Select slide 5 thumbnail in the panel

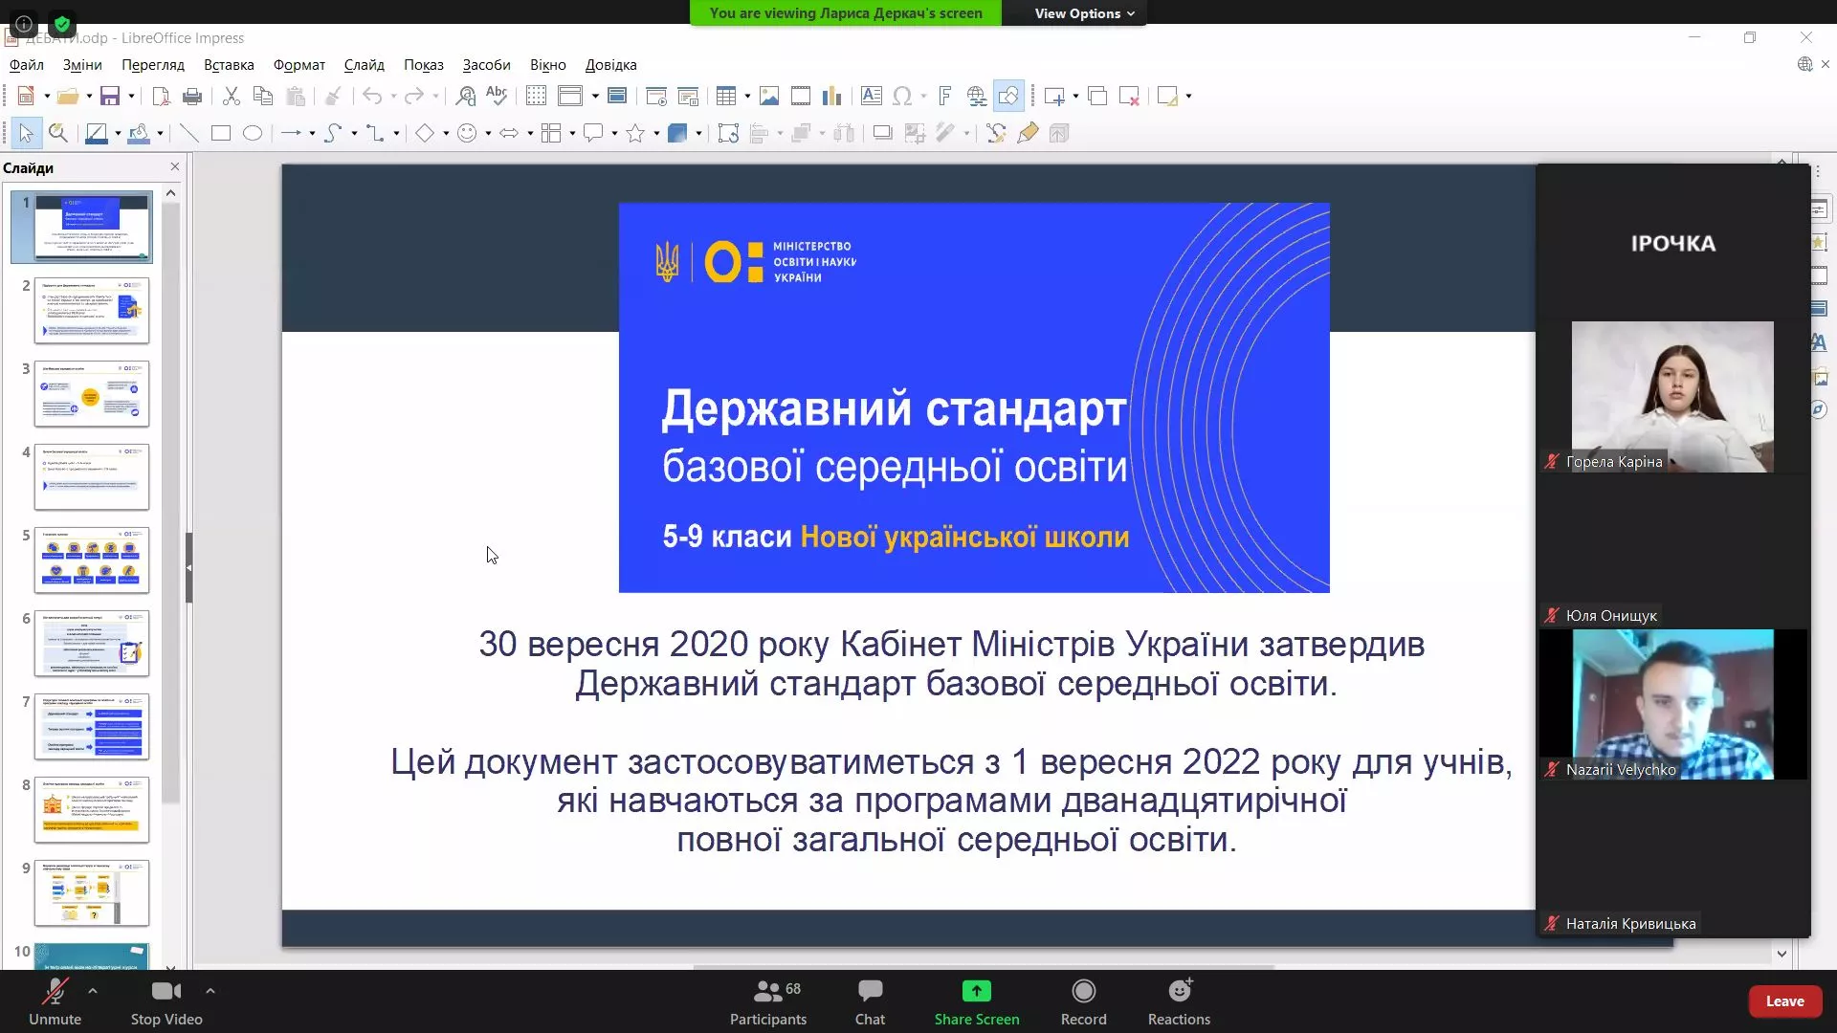pyautogui.click(x=91, y=560)
